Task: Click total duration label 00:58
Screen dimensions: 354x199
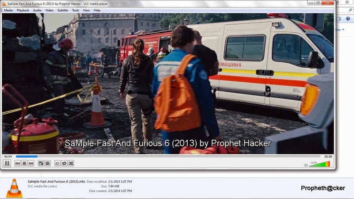Action: coord(328,157)
